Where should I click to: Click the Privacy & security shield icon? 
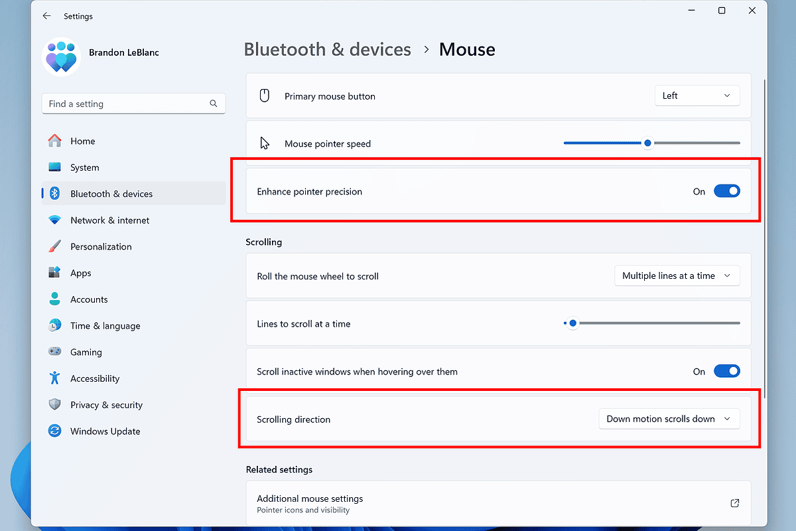pyautogui.click(x=55, y=405)
